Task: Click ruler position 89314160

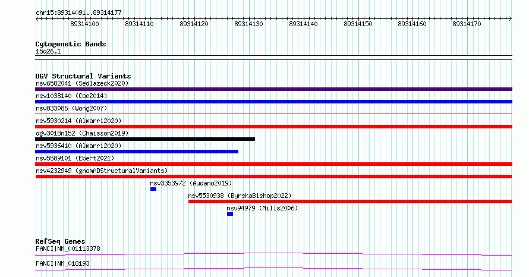Action: point(413,24)
